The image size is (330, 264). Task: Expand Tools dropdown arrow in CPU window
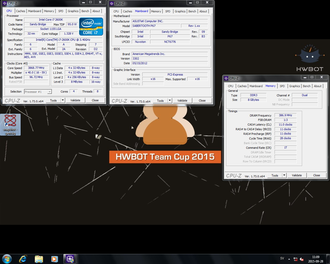point(63,100)
